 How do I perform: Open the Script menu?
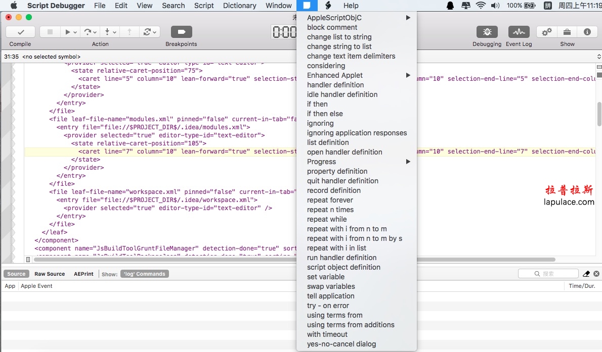pyautogui.click(x=204, y=6)
